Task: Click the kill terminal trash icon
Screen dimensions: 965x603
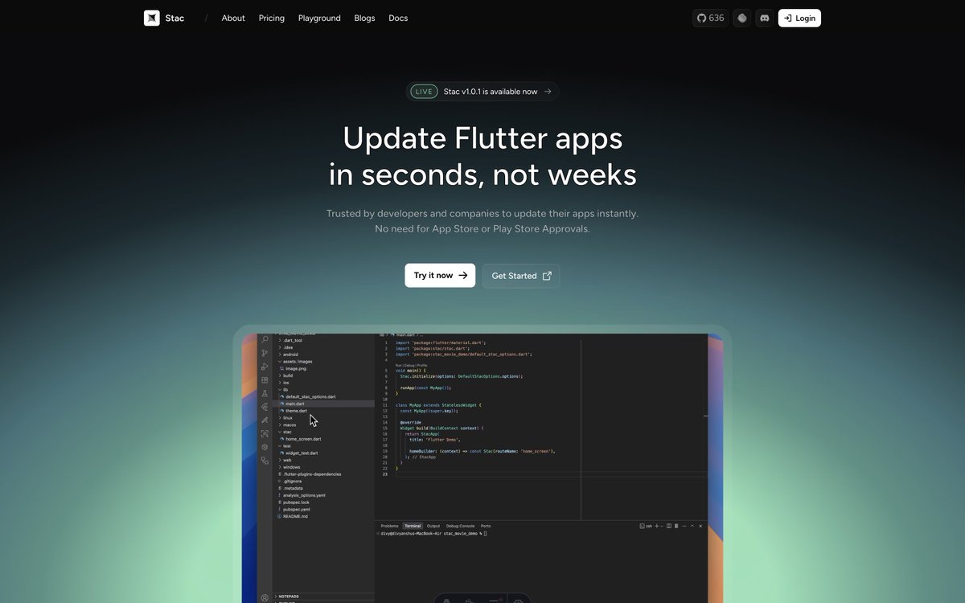Action: (676, 526)
